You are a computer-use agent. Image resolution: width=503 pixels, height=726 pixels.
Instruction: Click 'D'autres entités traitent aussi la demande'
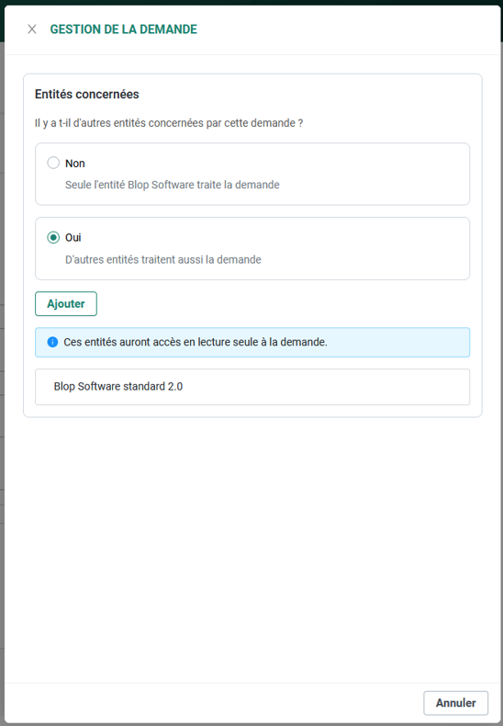pyautogui.click(x=163, y=259)
